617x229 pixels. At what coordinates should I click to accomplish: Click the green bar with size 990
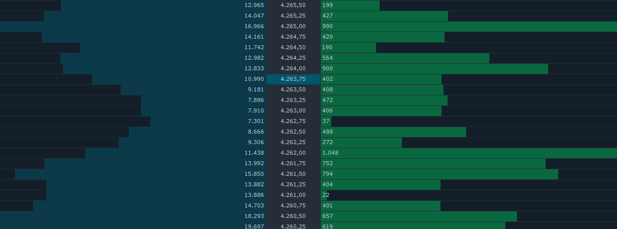click(468, 26)
